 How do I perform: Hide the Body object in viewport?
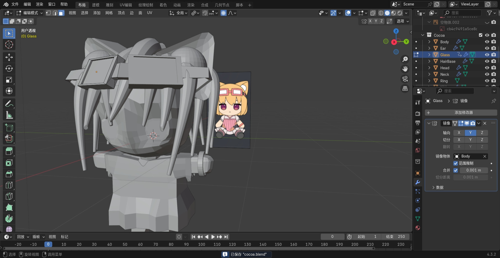(487, 42)
